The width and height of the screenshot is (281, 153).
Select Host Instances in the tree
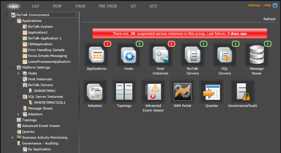click(40, 79)
